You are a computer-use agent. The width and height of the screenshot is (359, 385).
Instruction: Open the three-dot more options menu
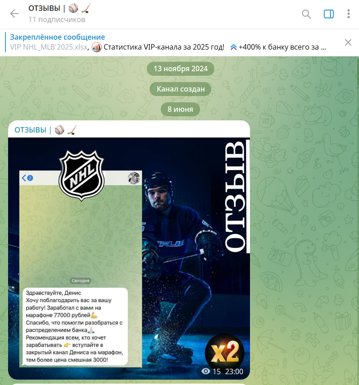pos(349,14)
